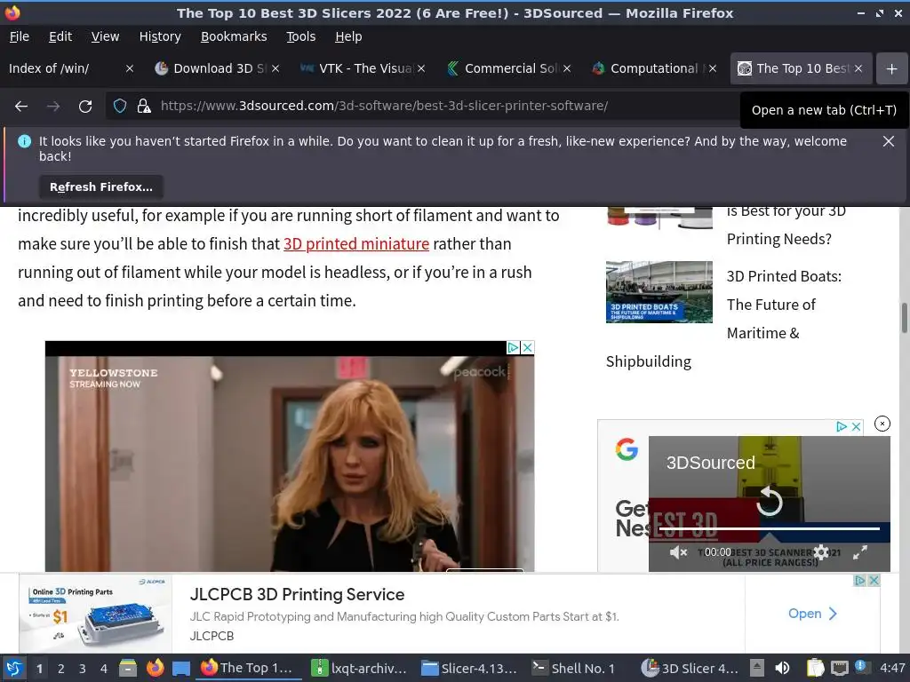Close the Yellowstone video ad
Image resolution: width=910 pixels, height=682 pixels.
click(x=528, y=347)
